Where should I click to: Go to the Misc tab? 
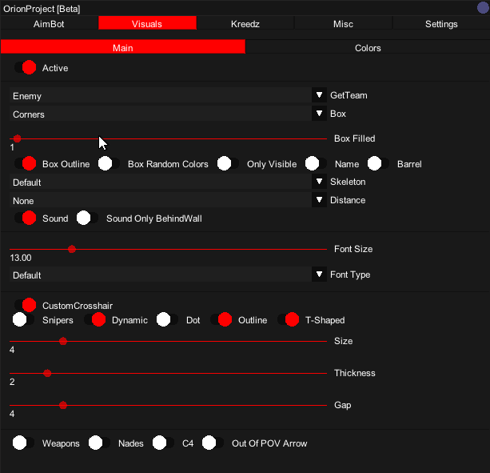point(343,24)
